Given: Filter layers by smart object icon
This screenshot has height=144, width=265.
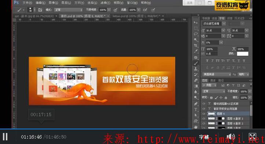Looking at the screenshot, I should pyautogui.click(x=244, y=85).
